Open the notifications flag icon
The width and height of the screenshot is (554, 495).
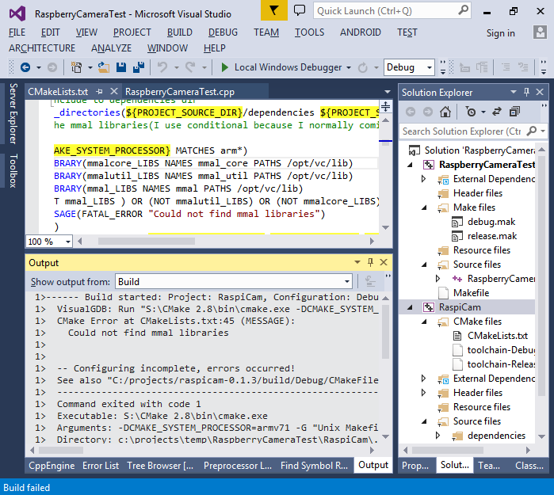coord(273,10)
